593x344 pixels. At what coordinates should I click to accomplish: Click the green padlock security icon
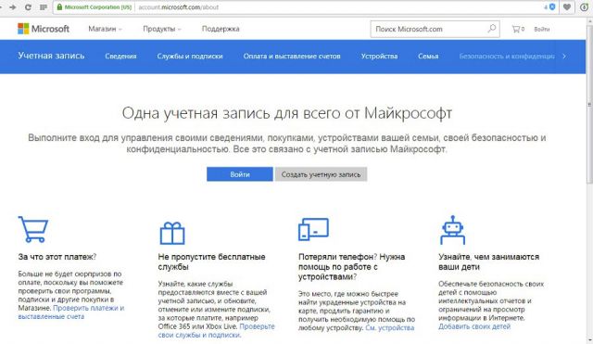(x=59, y=6)
